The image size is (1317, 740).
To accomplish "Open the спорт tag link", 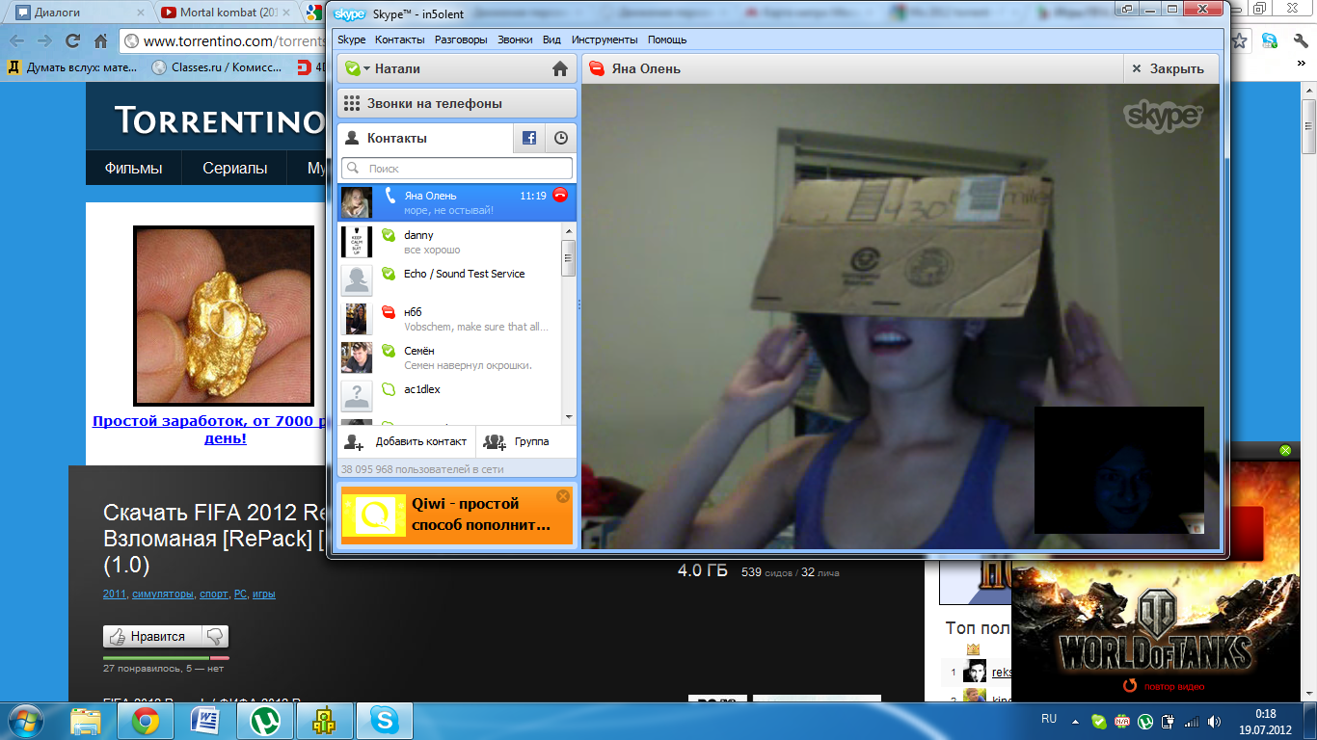I will click(x=214, y=595).
